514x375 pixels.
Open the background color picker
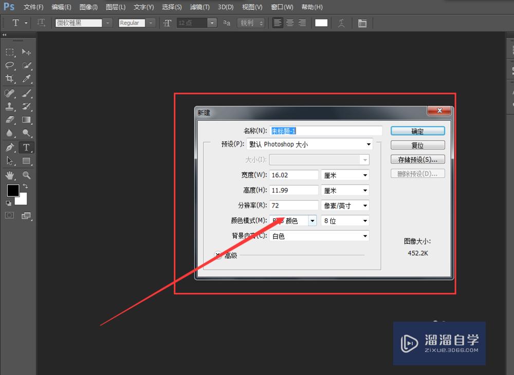pyautogui.click(x=22, y=200)
